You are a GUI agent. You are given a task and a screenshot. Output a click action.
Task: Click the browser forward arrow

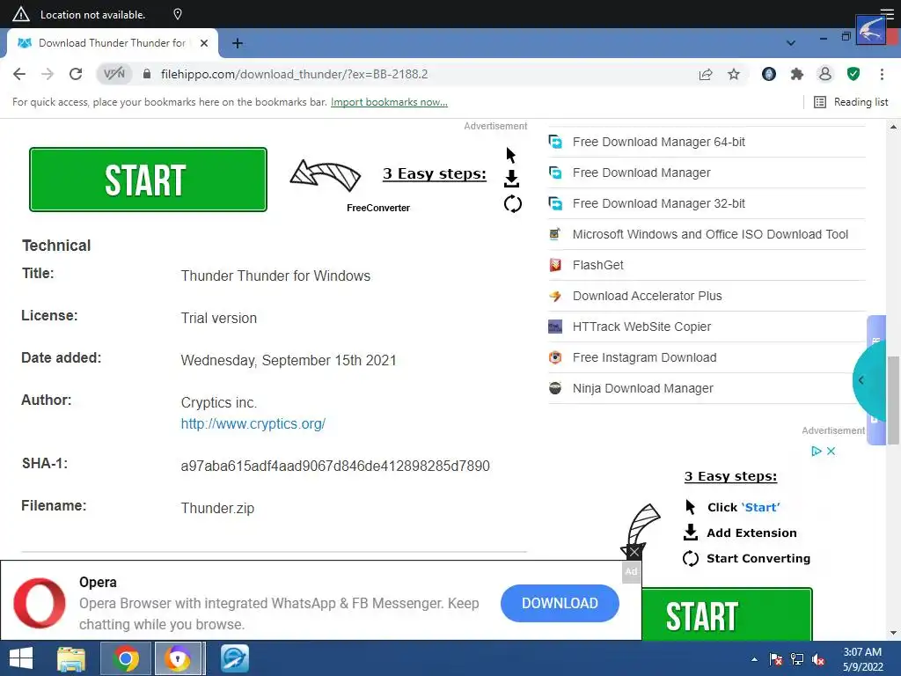point(48,74)
